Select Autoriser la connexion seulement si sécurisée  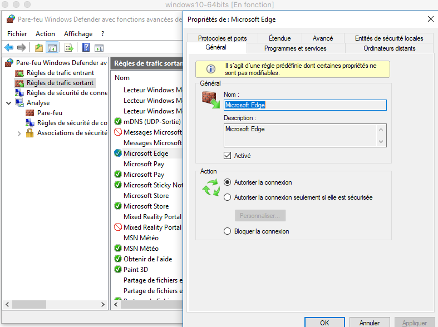(228, 197)
